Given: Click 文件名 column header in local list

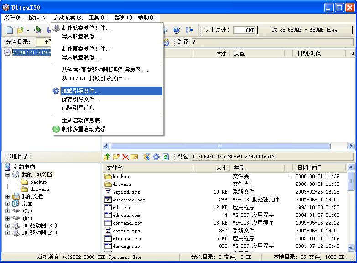Looking at the screenshot, I should tap(148, 168).
